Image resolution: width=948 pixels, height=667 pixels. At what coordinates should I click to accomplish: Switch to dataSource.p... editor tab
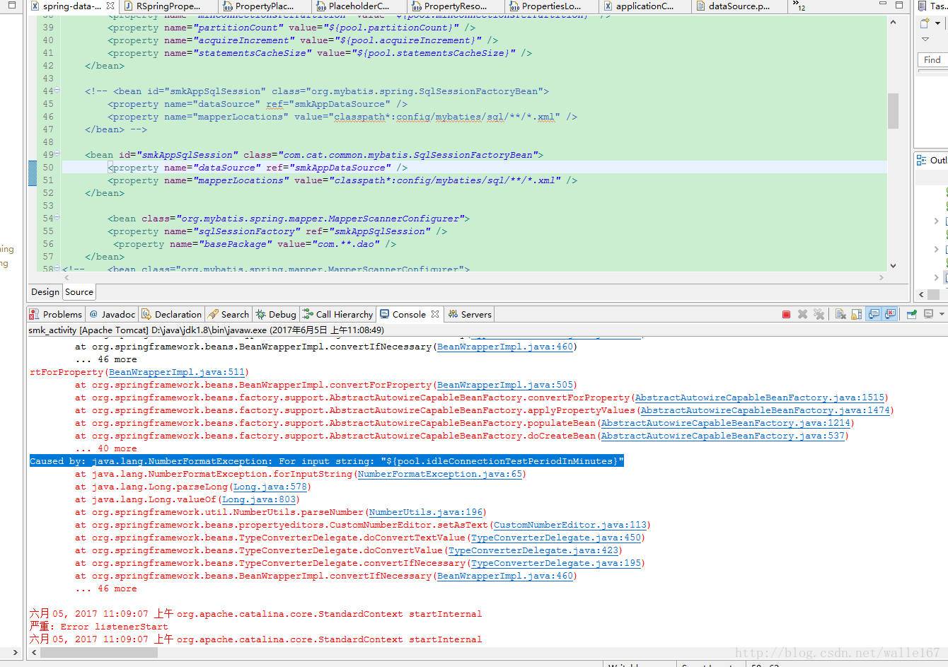739,6
